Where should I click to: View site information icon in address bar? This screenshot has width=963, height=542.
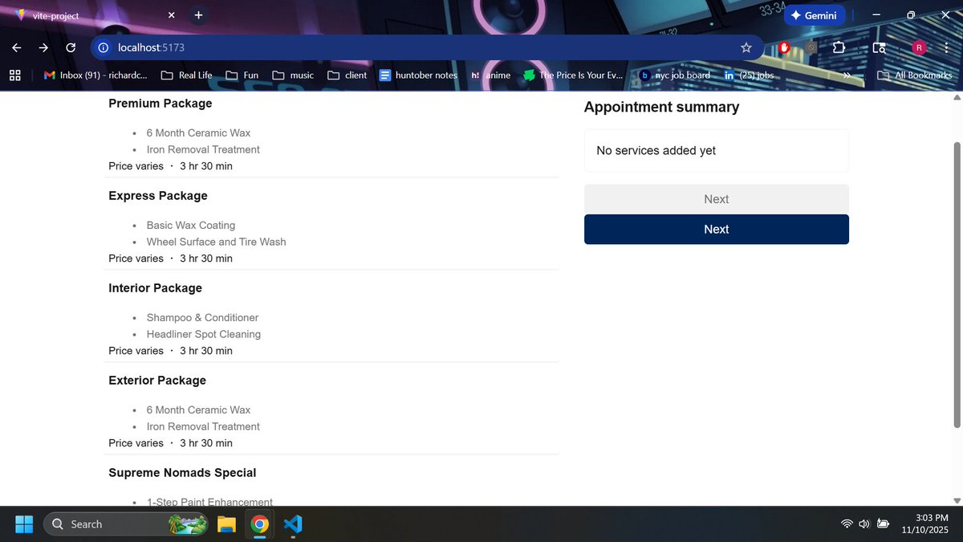[104, 47]
